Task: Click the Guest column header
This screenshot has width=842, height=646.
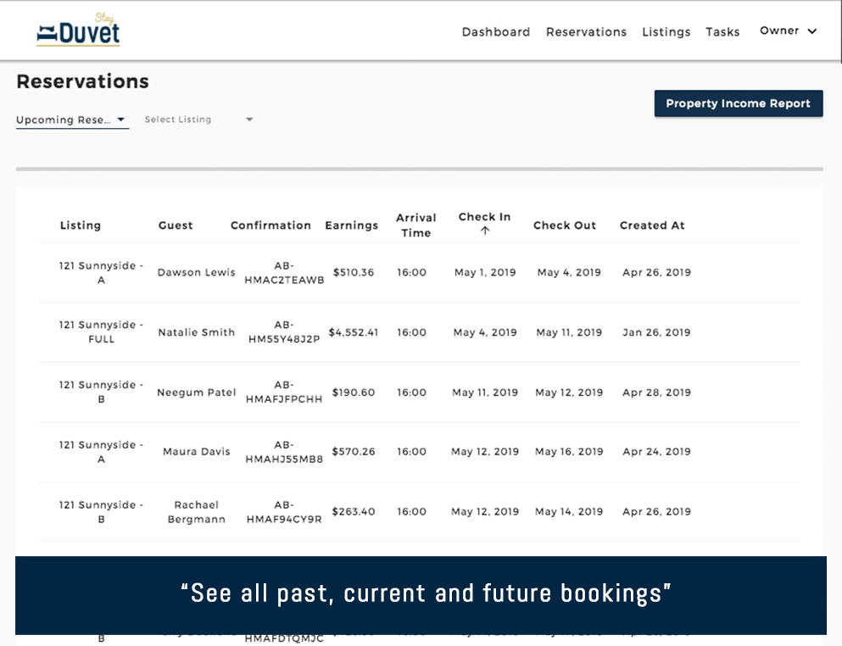Action: [176, 226]
